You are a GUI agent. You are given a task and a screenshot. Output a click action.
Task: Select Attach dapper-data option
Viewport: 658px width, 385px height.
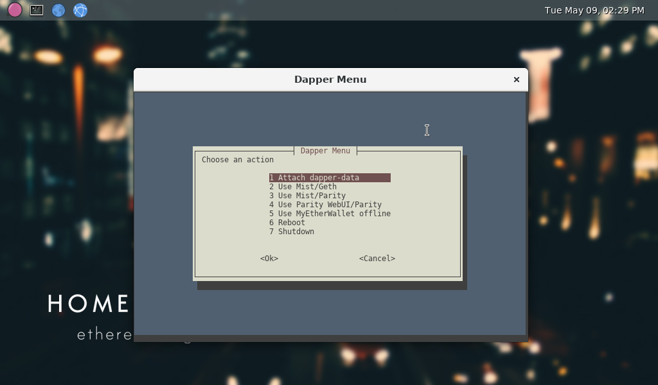(x=330, y=178)
